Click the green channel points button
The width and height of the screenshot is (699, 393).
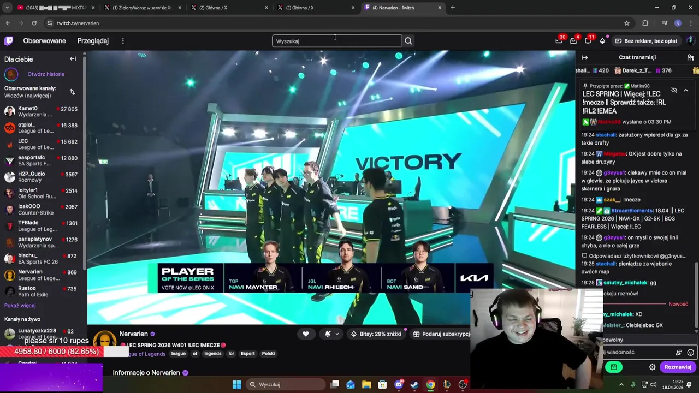pos(614,367)
